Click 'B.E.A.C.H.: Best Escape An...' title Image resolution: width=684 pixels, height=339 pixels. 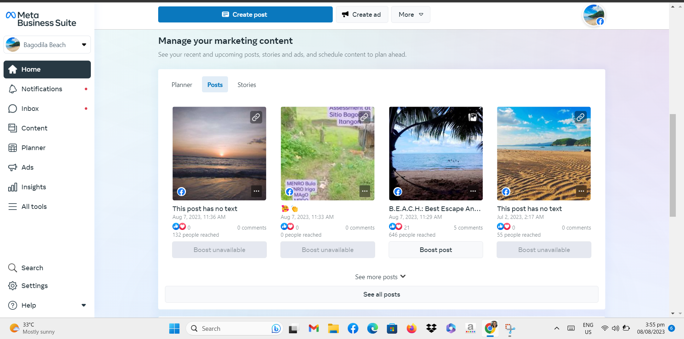435,209
